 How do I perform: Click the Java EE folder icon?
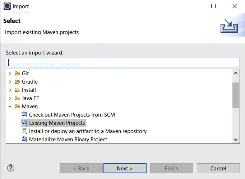pyautogui.click(x=17, y=98)
